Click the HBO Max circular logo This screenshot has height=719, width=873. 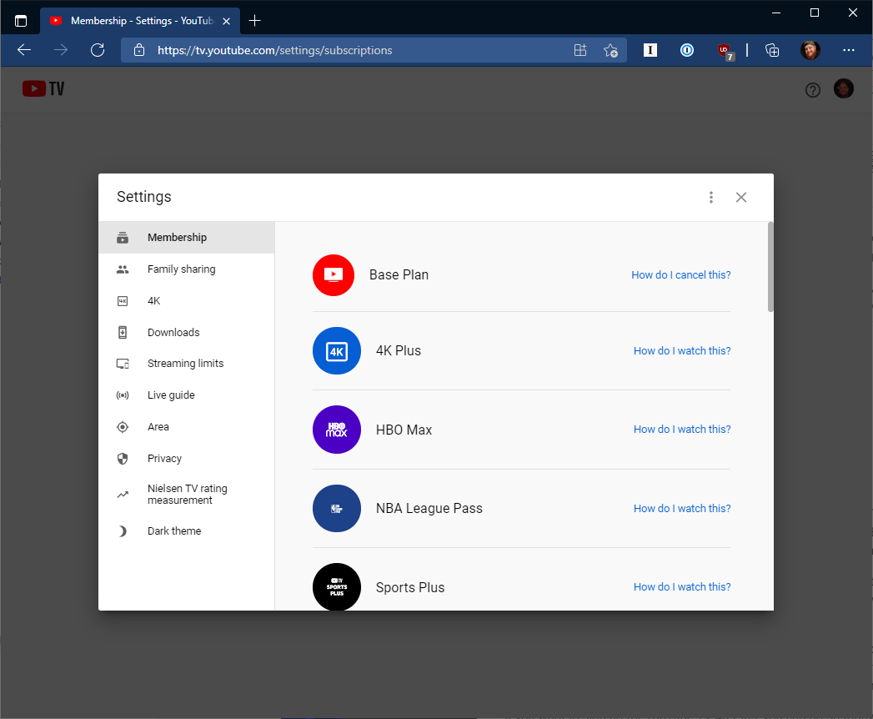click(x=337, y=429)
